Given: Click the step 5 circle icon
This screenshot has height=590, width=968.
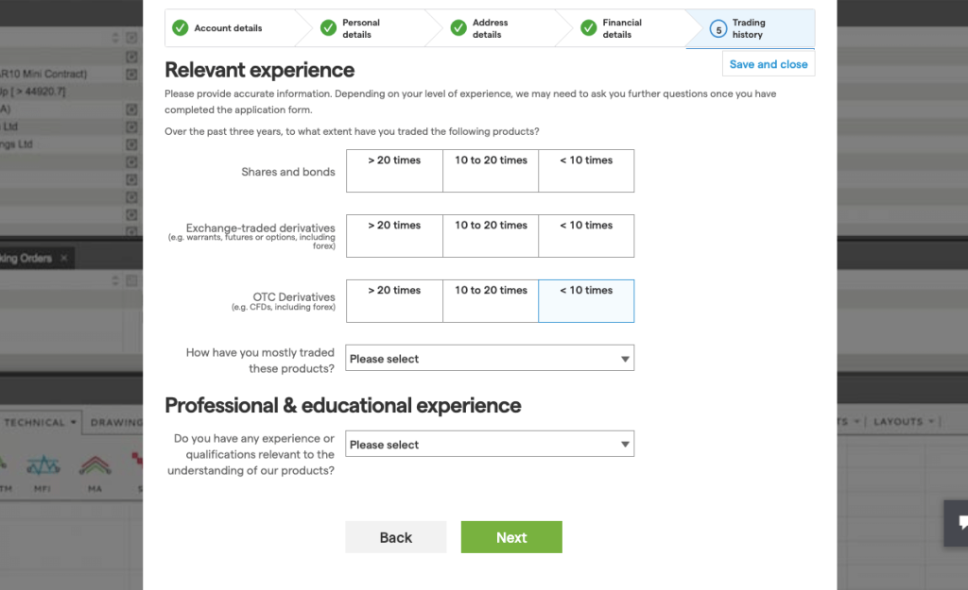Looking at the screenshot, I should [718, 29].
